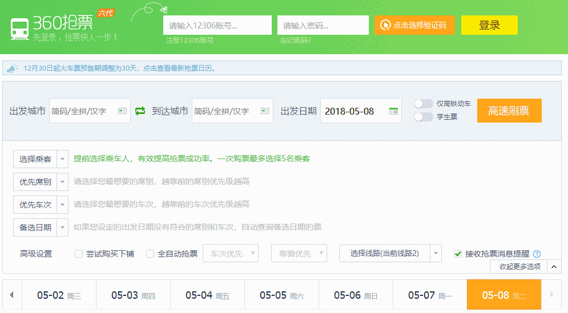Image resolution: width=568 pixels, height=313 pixels.
Task: Click the 点击选择验证码 button
Action: click(x=414, y=25)
